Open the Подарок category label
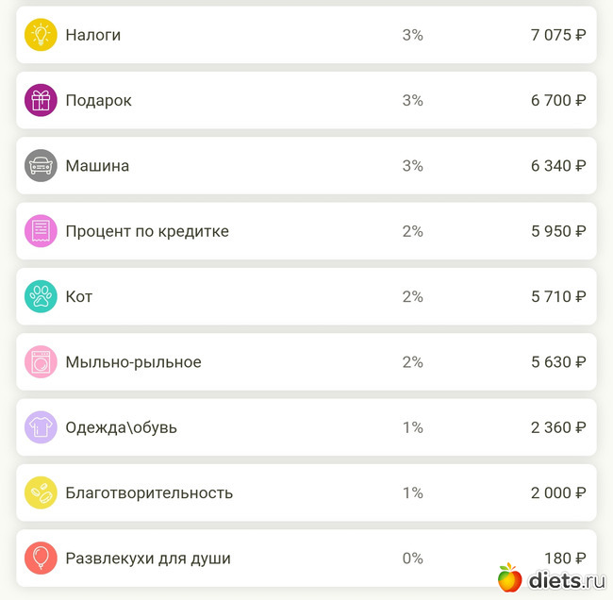613x600 pixels. (98, 100)
